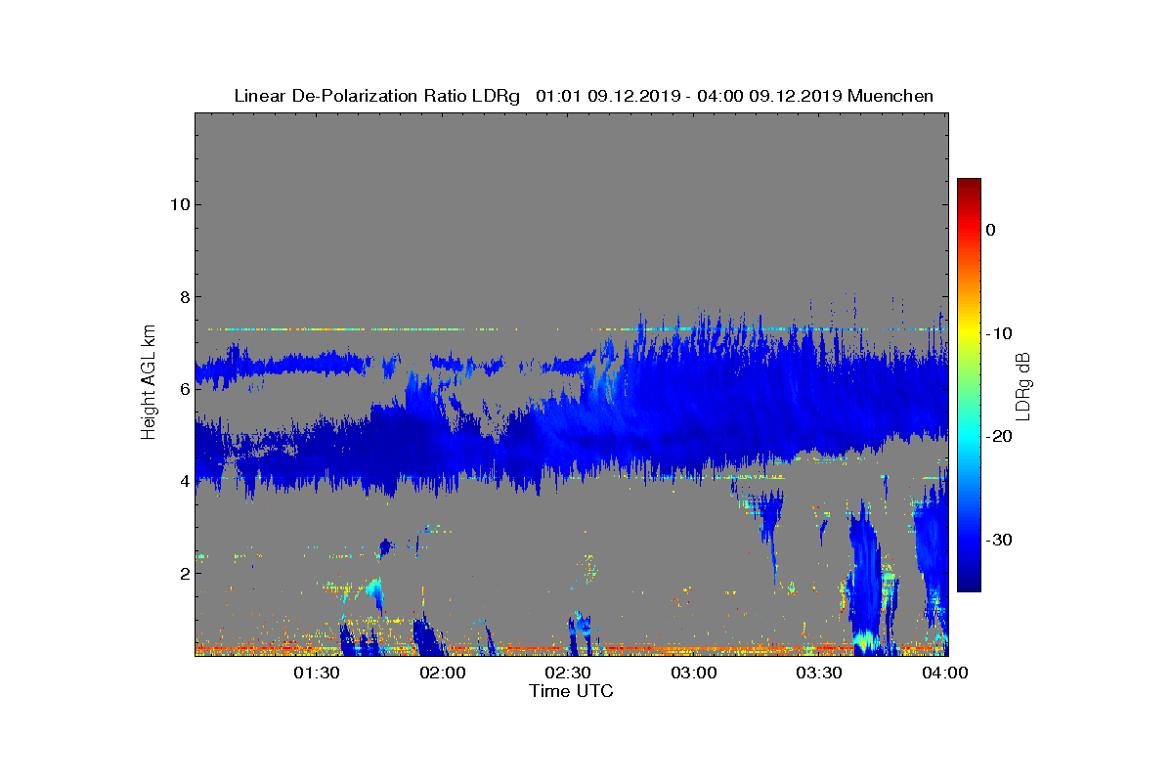Image resolution: width=1173 pixels, height=782 pixels.
Task: Click the 01:30 time tick label
Action: [x=317, y=673]
